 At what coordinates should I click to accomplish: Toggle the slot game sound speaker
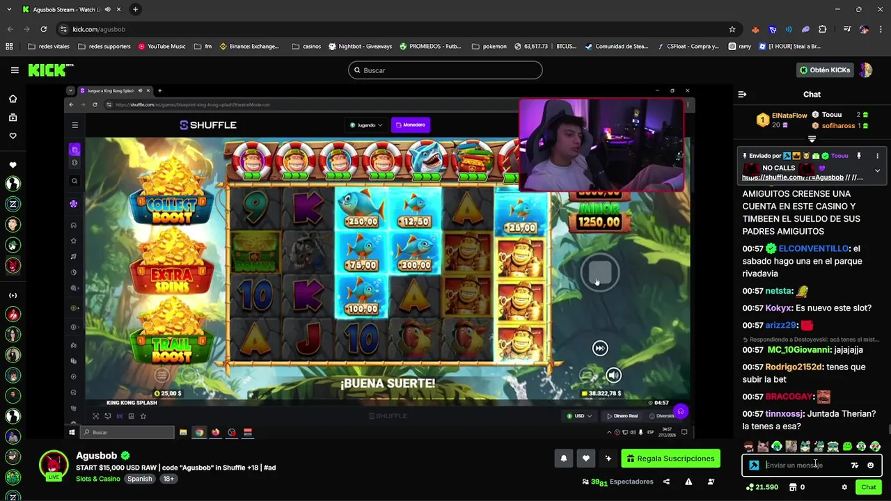coord(613,375)
